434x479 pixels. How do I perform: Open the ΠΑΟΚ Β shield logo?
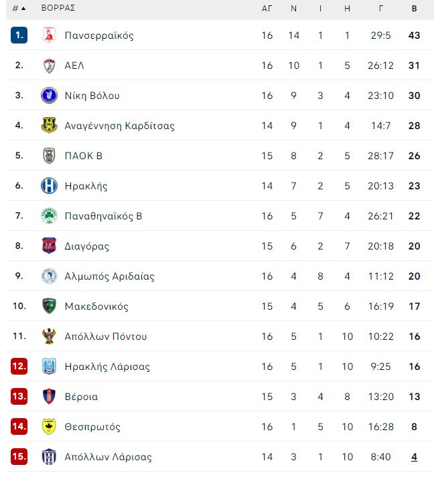point(49,155)
